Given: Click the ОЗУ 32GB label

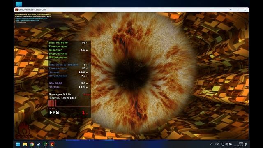Looking at the screenshot, I should pyautogui.click(x=55, y=83).
